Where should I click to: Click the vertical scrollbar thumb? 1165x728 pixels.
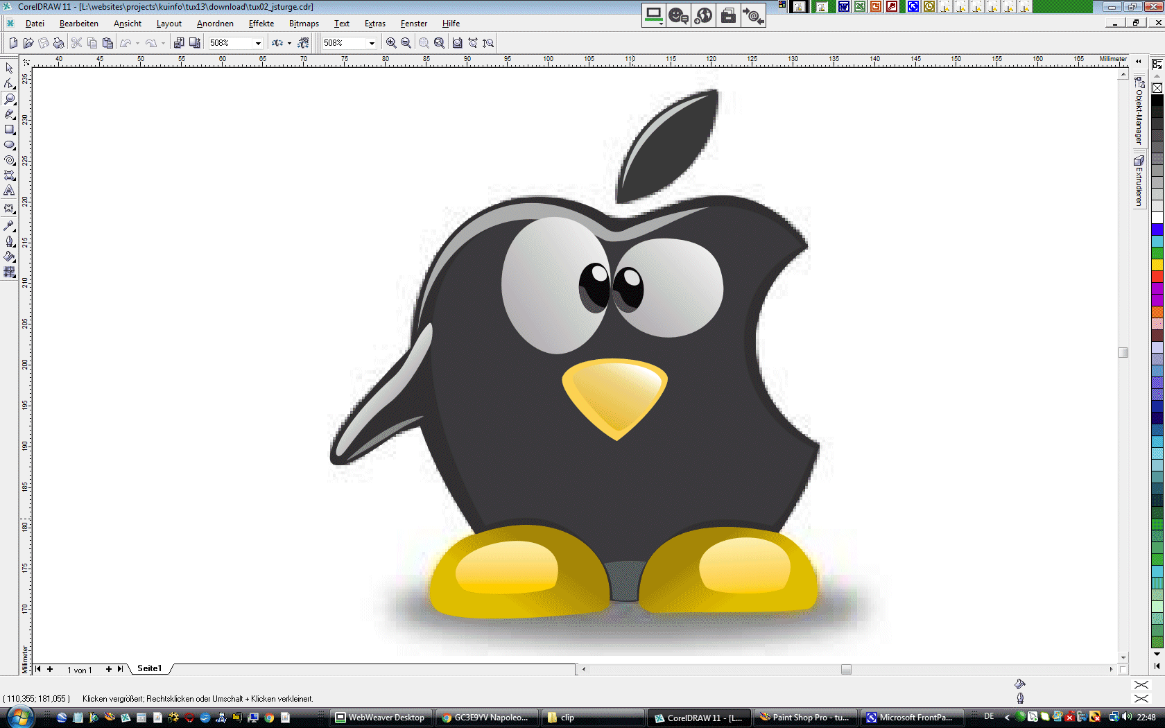point(1123,352)
